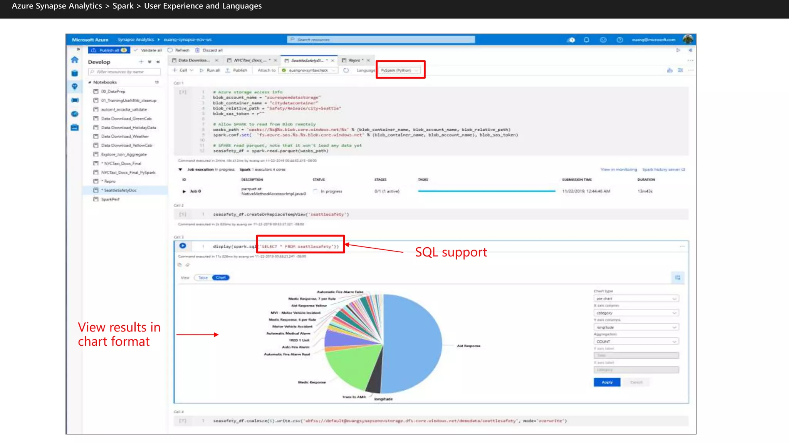Open the feedback chat icon in header
789x443 pixels.
coord(571,40)
